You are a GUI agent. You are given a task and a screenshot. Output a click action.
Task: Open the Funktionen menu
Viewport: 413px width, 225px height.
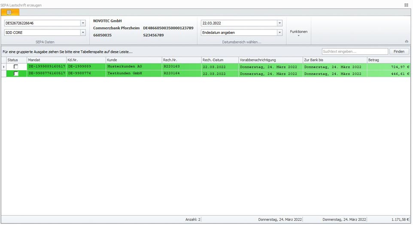(298, 33)
